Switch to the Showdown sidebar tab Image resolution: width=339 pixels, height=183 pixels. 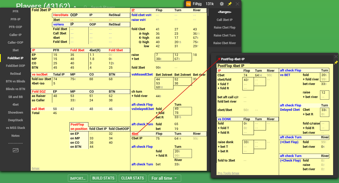tap(15, 112)
